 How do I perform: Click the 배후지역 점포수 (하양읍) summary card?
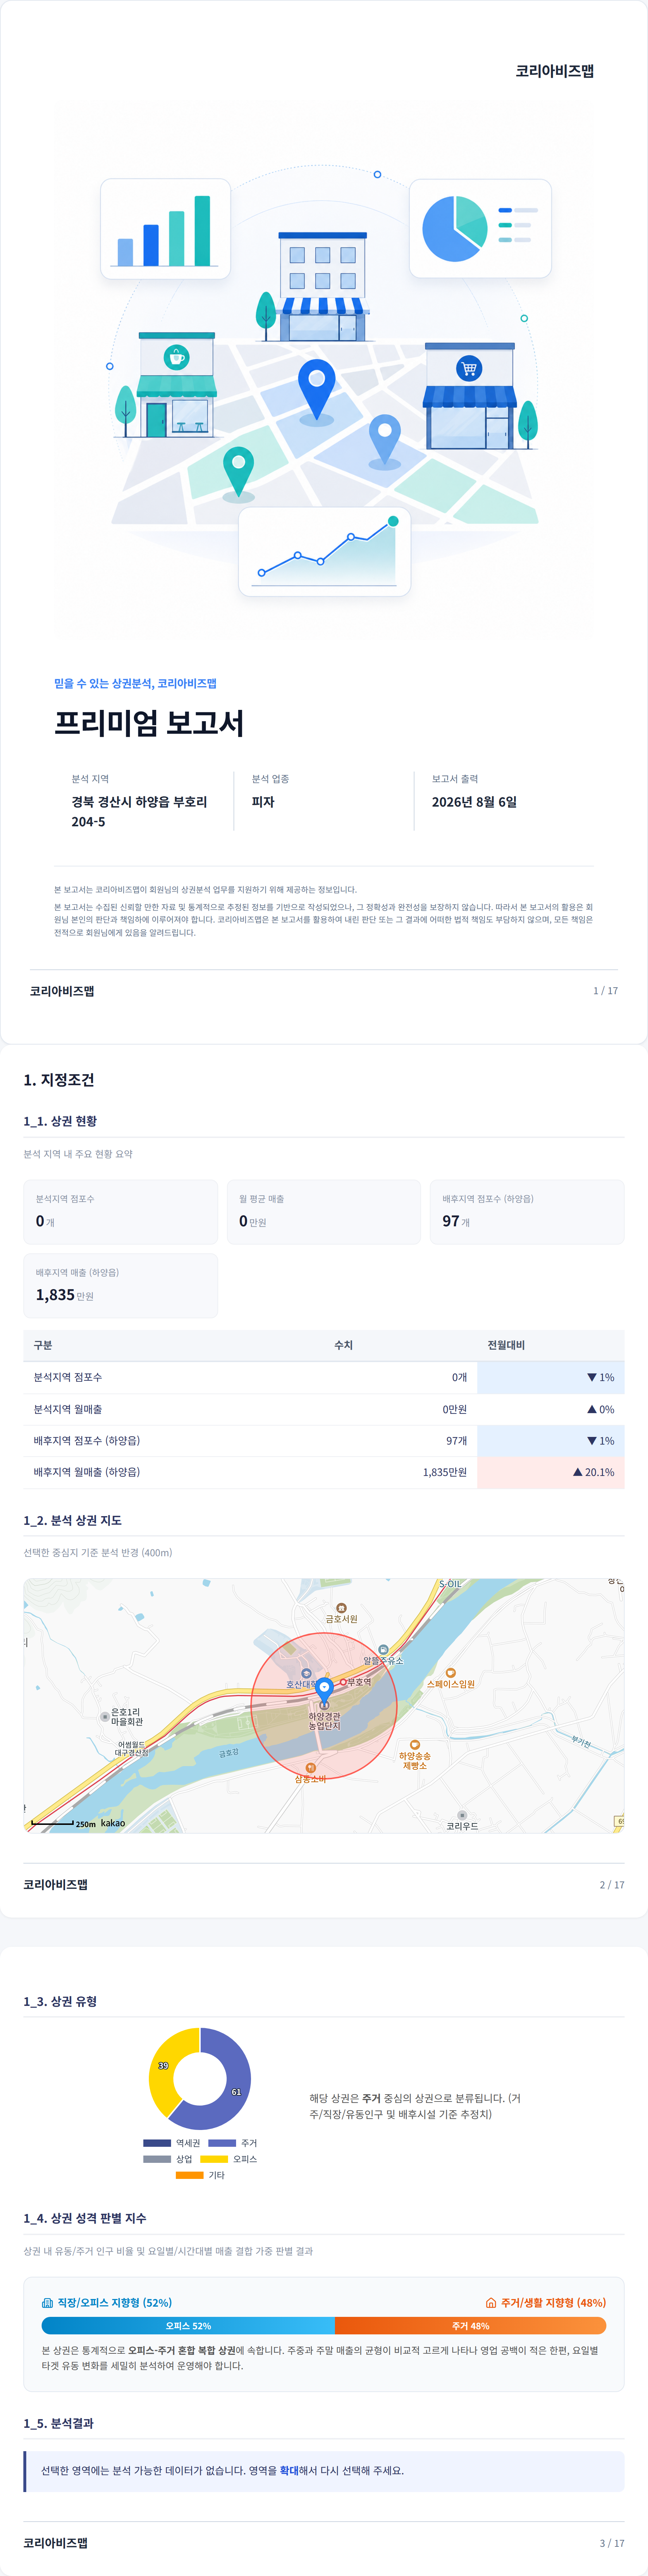click(527, 1212)
